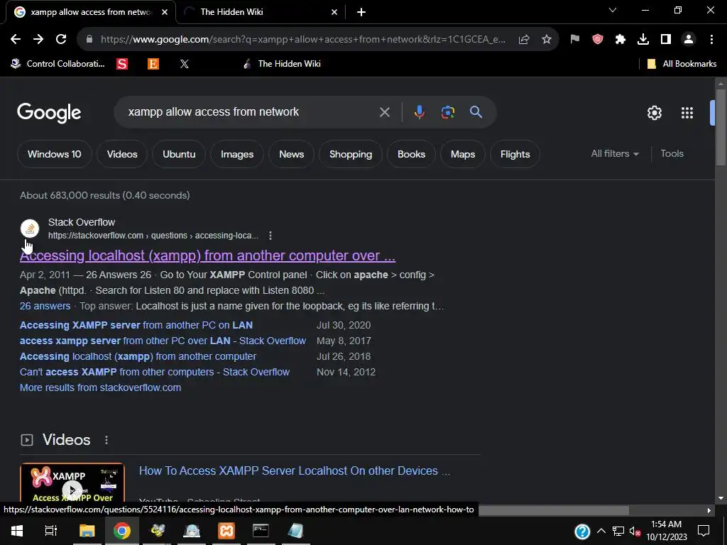Open Chrome downloads

(x=643, y=40)
